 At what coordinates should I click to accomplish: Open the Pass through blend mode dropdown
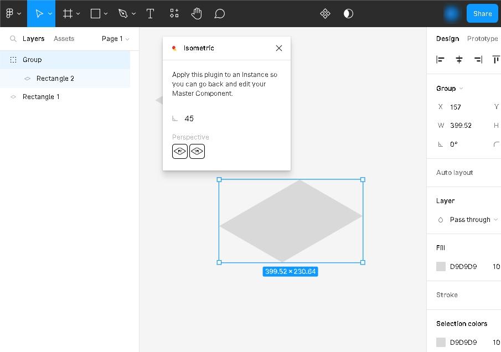point(473,220)
